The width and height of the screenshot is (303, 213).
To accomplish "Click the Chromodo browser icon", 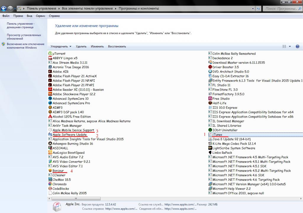I will tap(50, 184).
